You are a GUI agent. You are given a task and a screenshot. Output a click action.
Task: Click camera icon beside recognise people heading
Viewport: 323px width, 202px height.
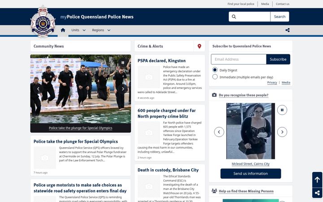[x=214, y=95]
